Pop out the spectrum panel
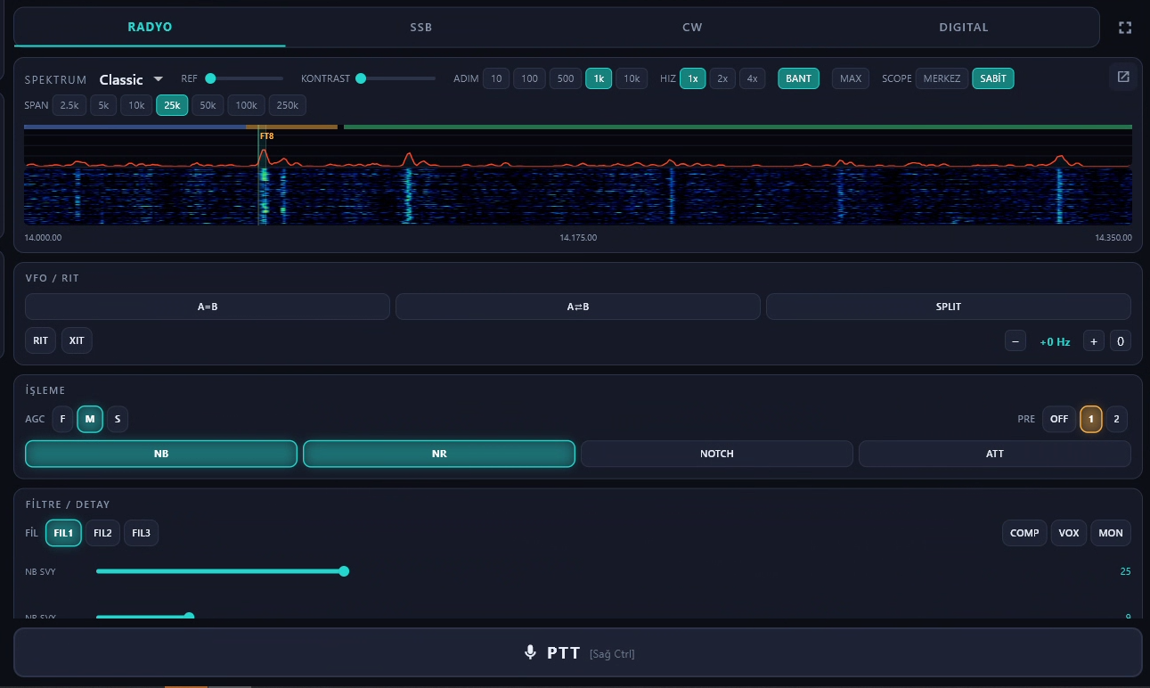The image size is (1150, 688). tap(1123, 78)
